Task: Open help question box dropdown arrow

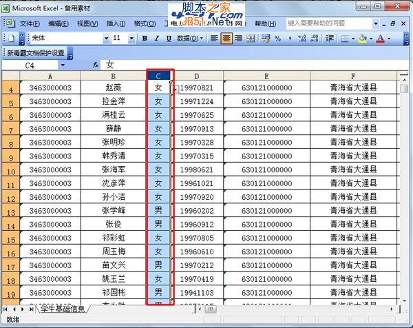Action: [376, 23]
